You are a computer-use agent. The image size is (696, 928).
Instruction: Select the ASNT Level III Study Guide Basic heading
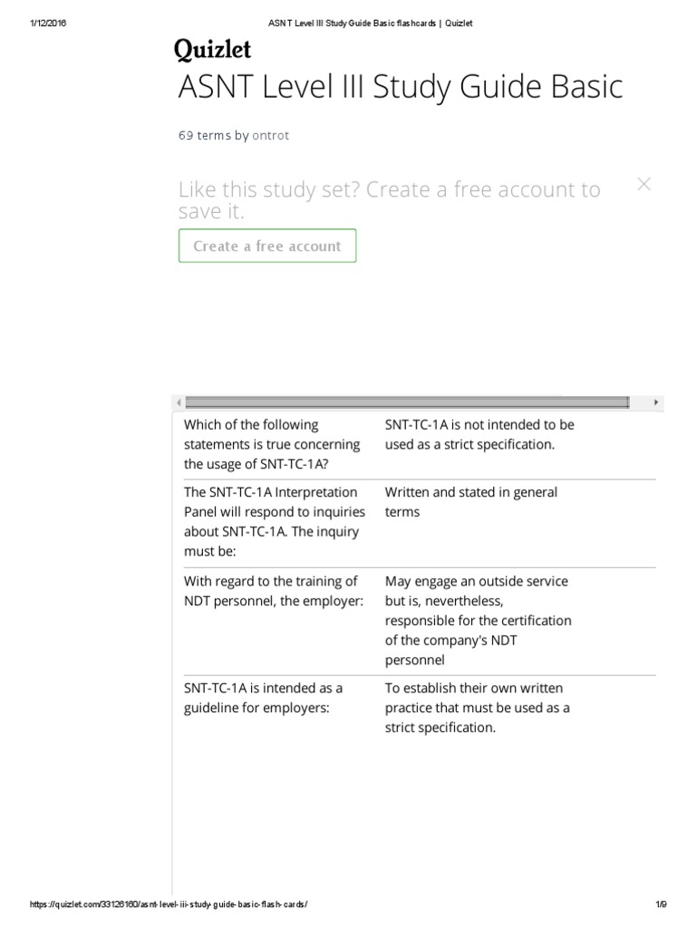click(x=401, y=88)
